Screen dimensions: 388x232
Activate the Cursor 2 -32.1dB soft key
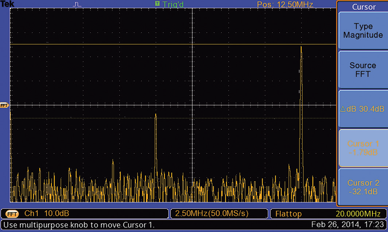click(x=363, y=187)
